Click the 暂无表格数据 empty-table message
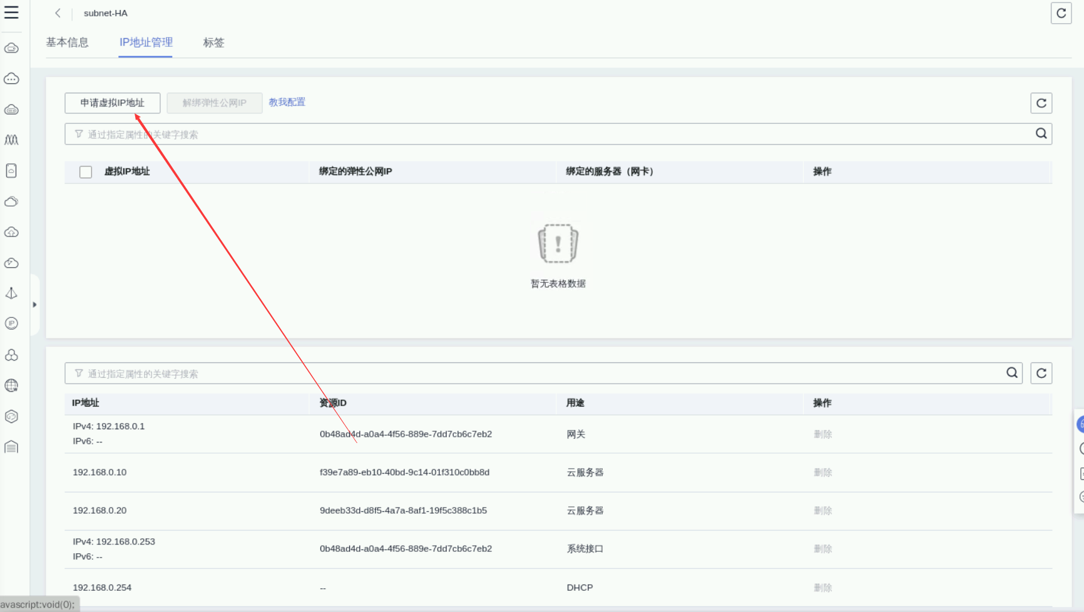This screenshot has width=1084, height=612. [558, 283]
